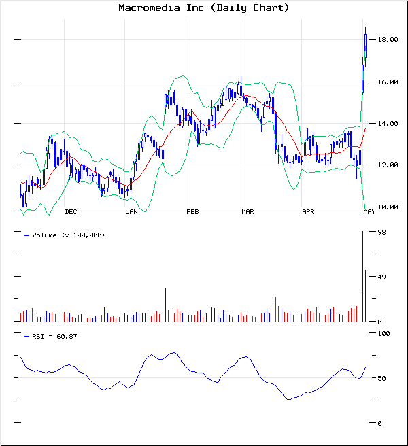Click the blue RSI legend marker
This screenshot has width=408, height=446.
(x=27, y=337)
